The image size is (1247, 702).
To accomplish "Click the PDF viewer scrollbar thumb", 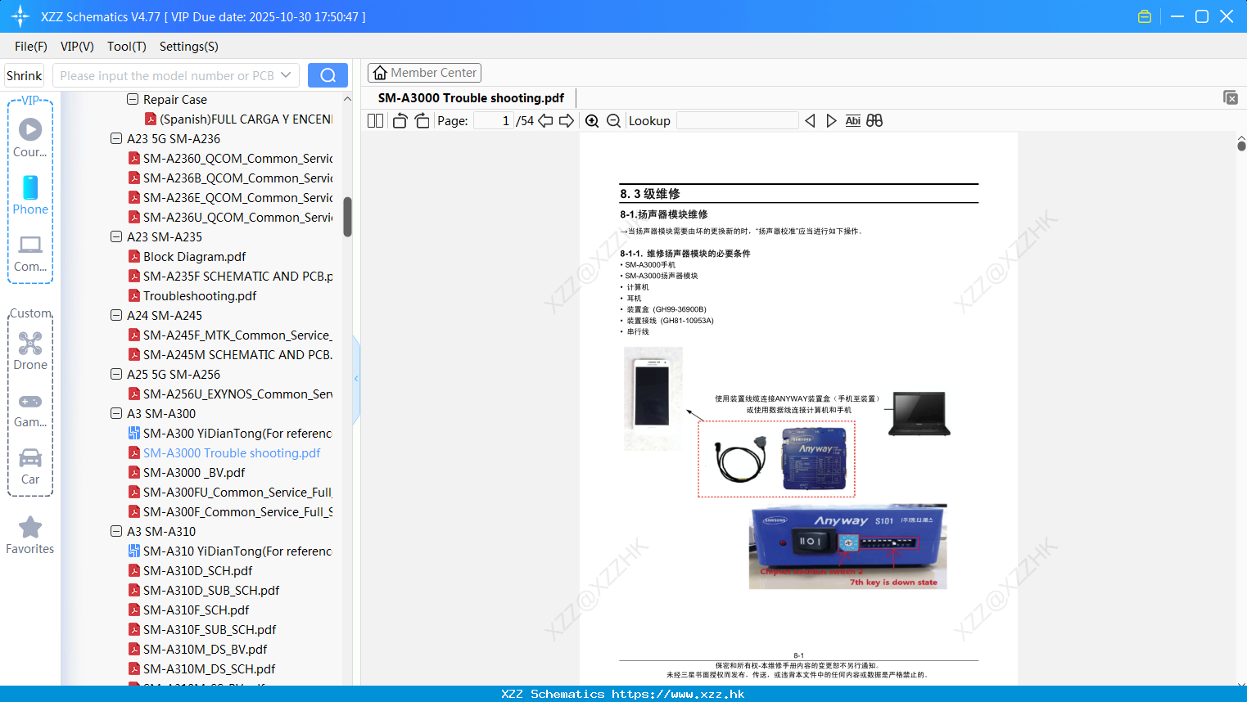I will coord(1241,145).
